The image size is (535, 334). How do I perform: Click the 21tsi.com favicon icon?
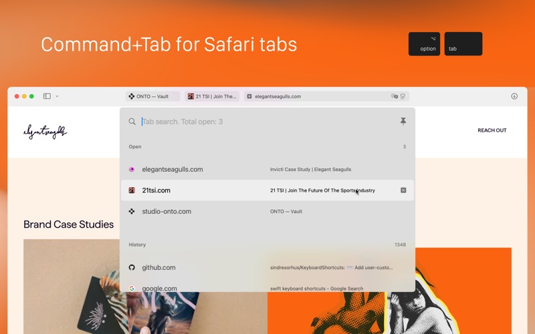pyautogui.click(x=132, y=190)
